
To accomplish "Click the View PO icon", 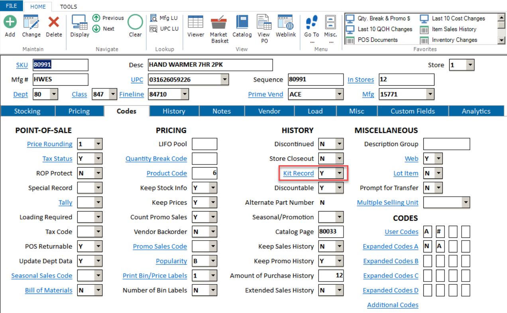I will pyautogui.click(x=263, y=22).
